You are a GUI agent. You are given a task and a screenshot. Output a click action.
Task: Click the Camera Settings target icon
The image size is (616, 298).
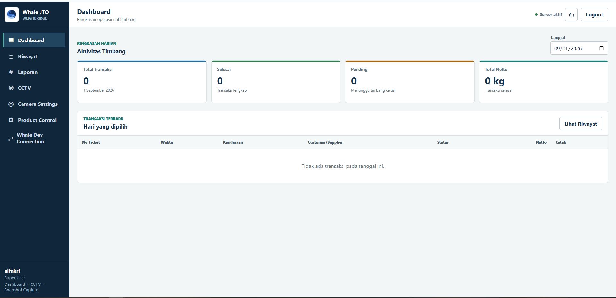[11, 104]
